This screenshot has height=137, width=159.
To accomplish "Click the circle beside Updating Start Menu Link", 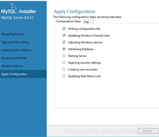I will pyautogui.click(x=64, y=76).
